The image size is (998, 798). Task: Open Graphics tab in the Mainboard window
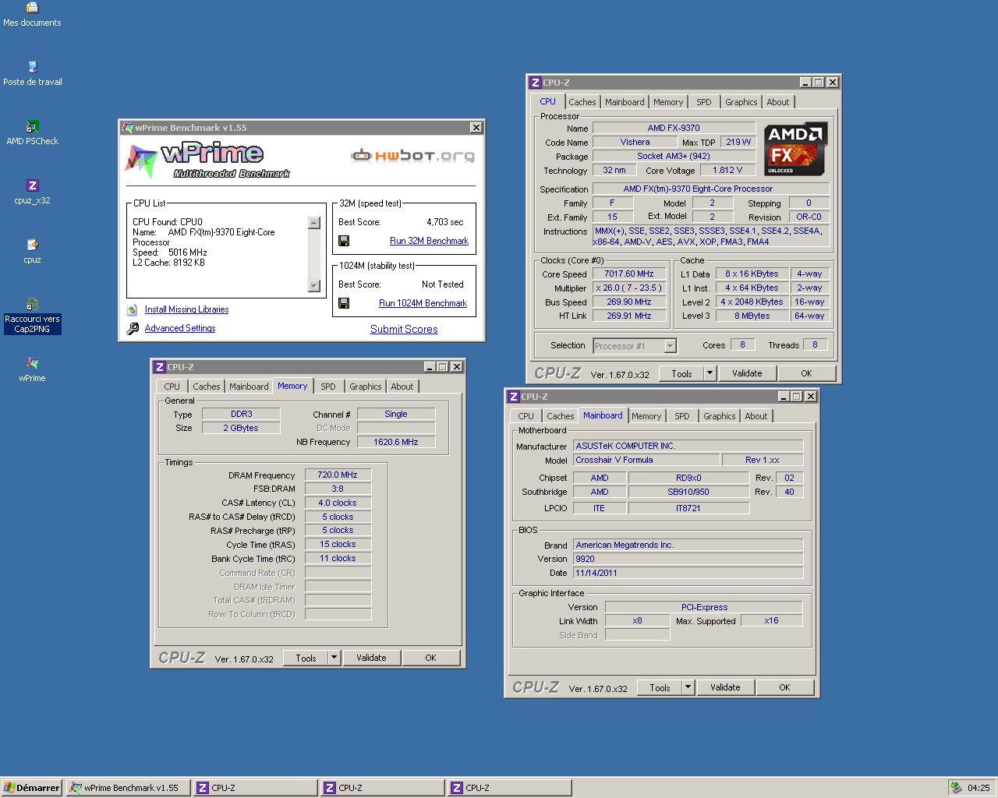point(719,416)
